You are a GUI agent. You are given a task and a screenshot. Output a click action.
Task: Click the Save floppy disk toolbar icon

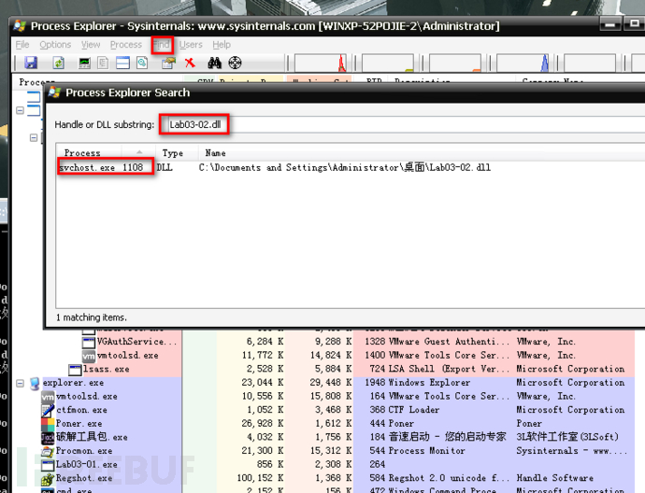coord(31,63)
